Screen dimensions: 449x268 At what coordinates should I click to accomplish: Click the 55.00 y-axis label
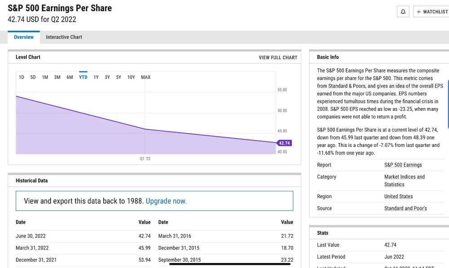tap(282, 90)
